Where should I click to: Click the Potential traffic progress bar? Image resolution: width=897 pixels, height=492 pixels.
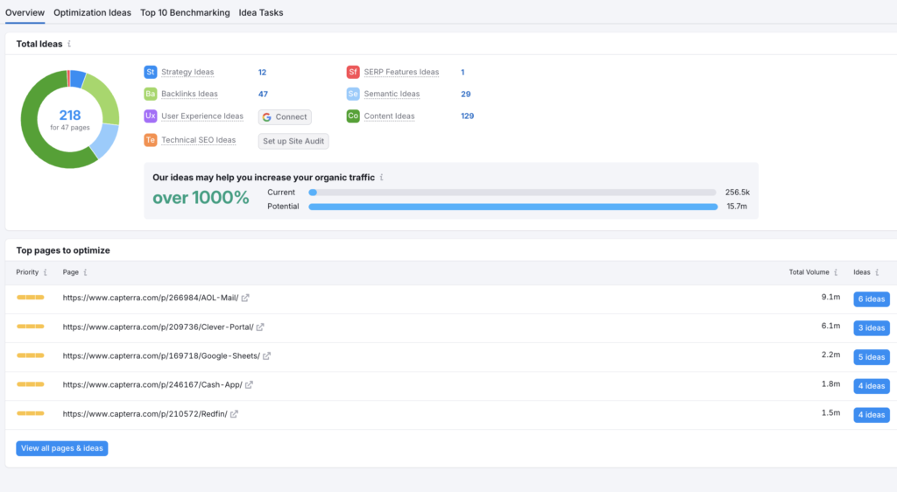pyautogui.click(x=513, y=207)
